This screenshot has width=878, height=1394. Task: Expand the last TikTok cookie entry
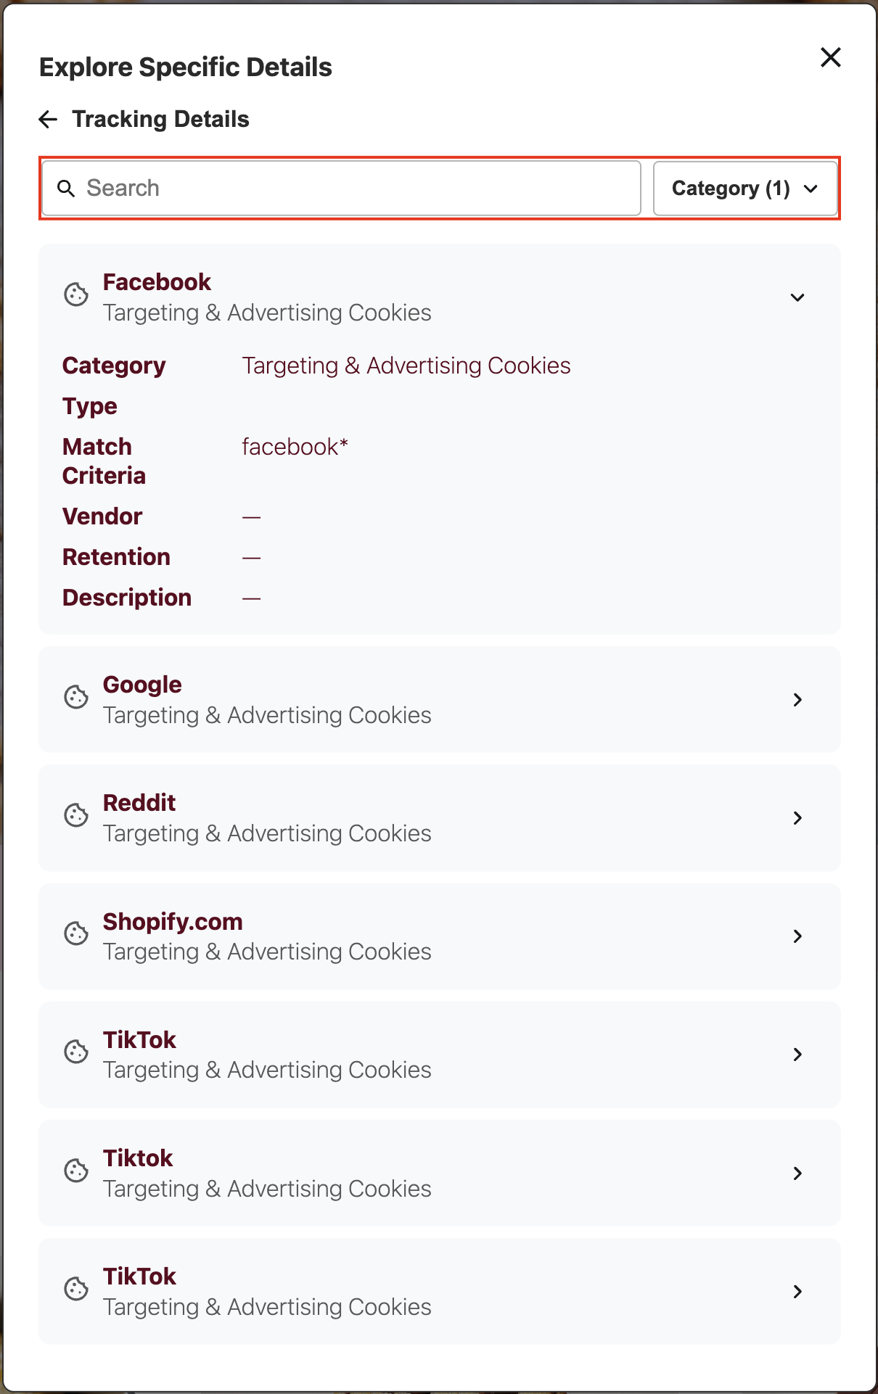coord(797,1291)
